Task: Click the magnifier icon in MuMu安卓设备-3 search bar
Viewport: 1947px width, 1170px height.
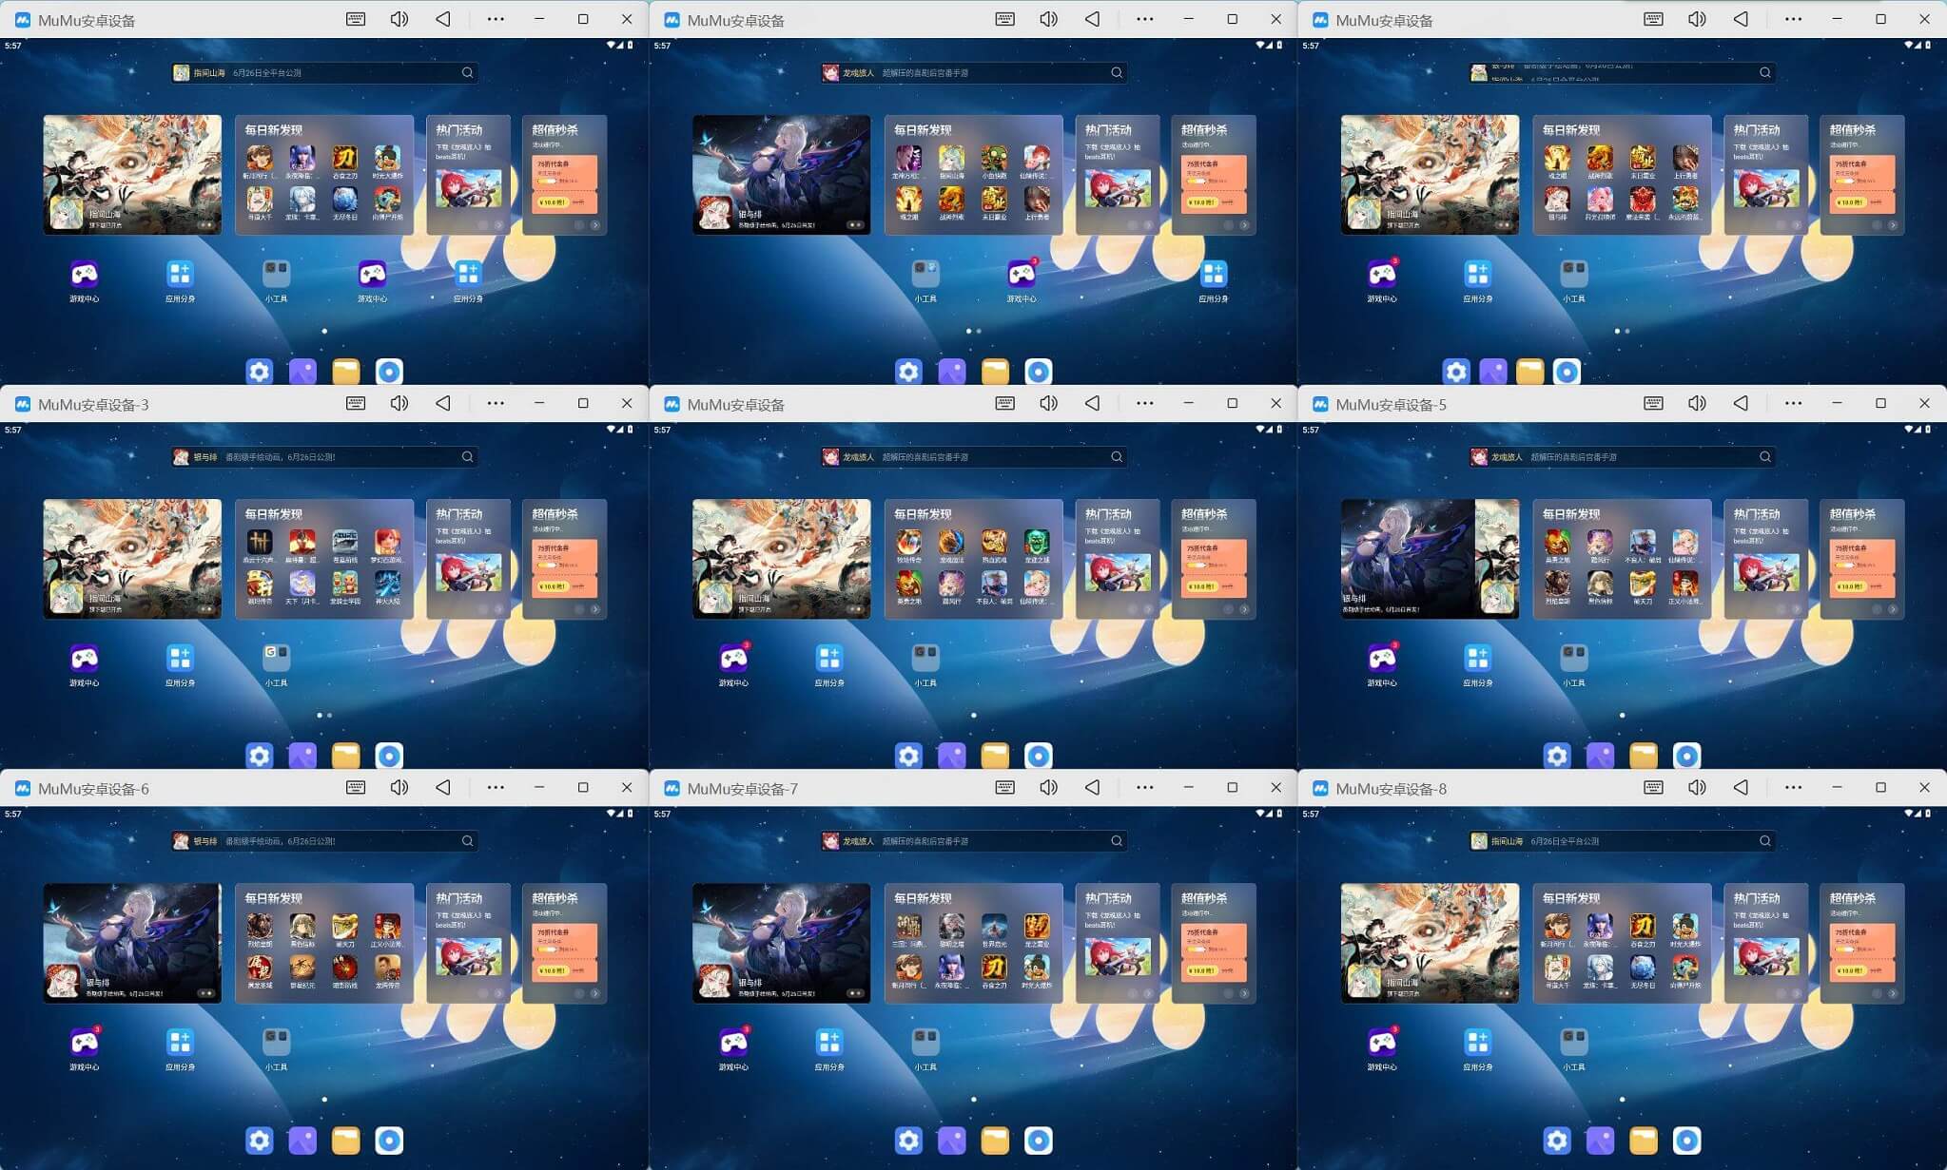Action: [x=467, y=457]
